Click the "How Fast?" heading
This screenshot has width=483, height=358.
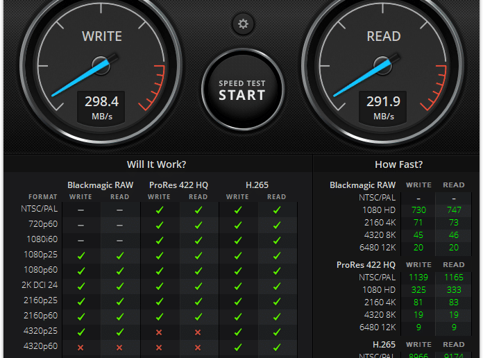pos(398,164)
